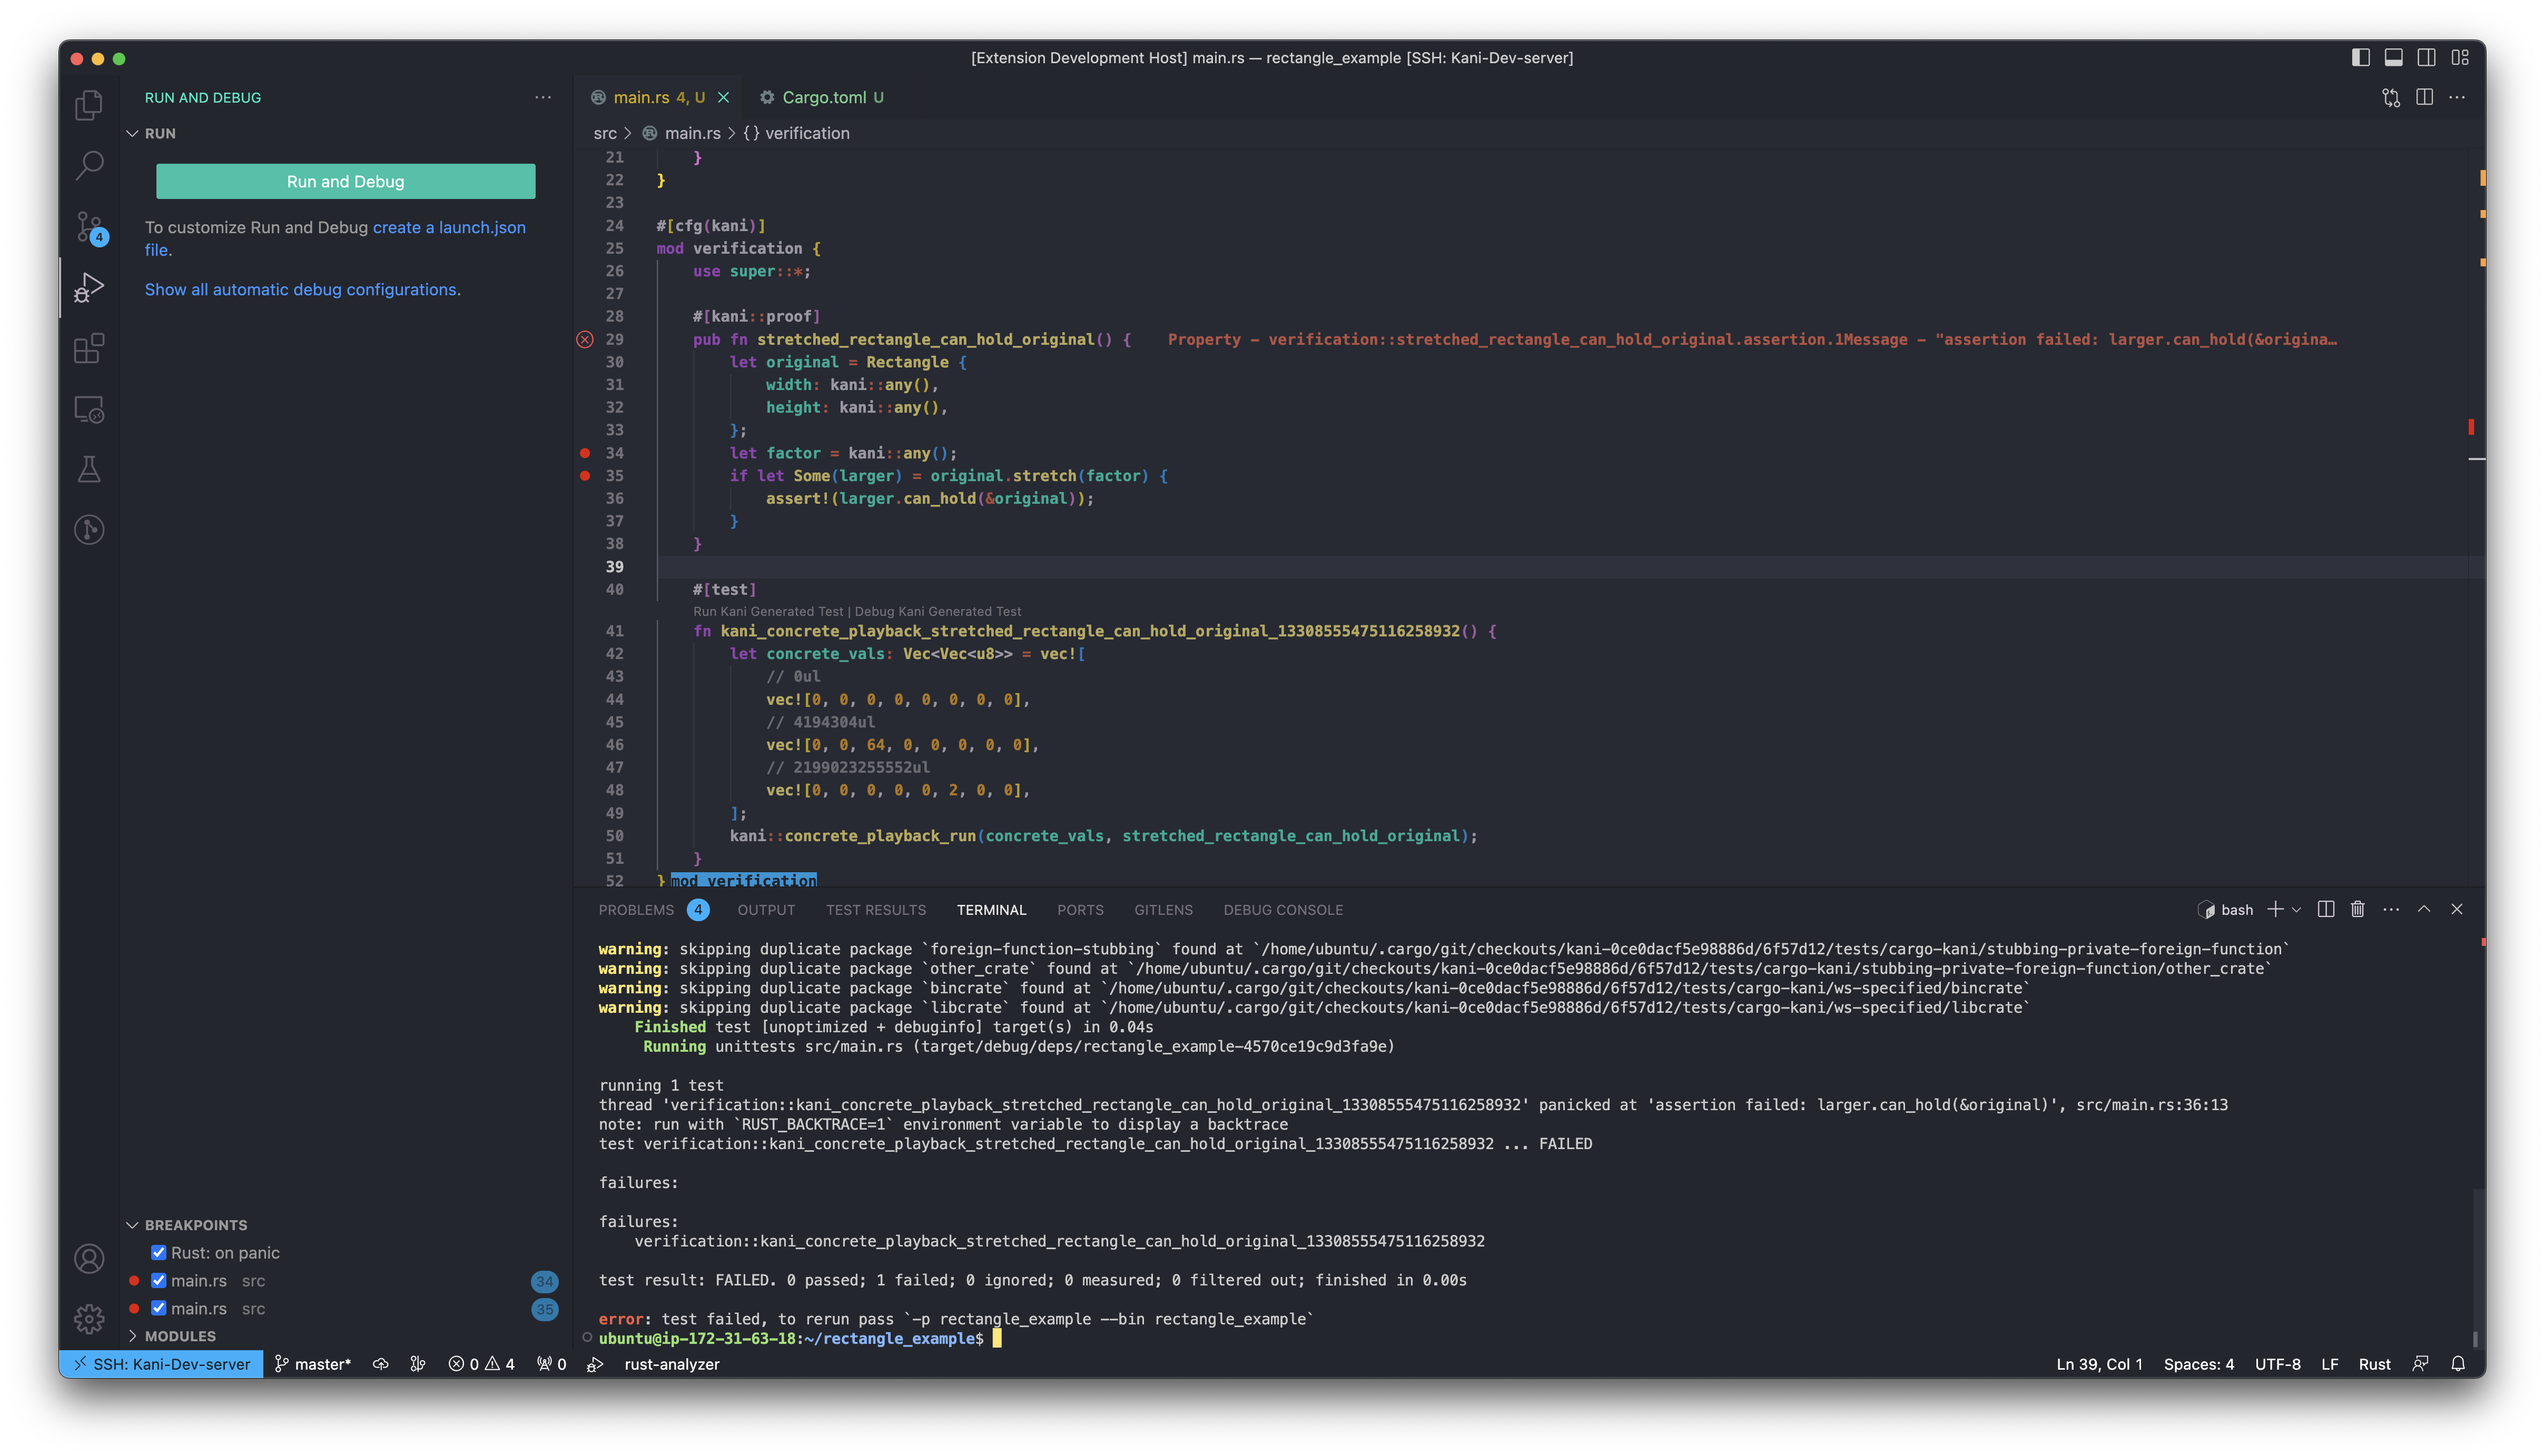Open notifications bell in status bar

(2457, 1364)
